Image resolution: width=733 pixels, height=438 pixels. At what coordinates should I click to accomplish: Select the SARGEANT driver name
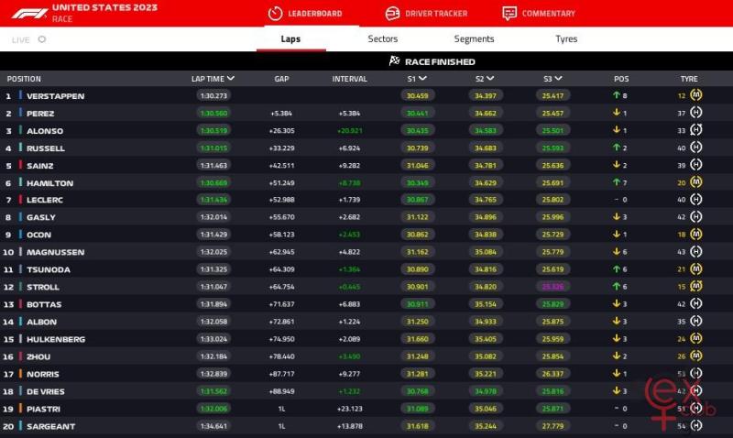coord(51,426)
